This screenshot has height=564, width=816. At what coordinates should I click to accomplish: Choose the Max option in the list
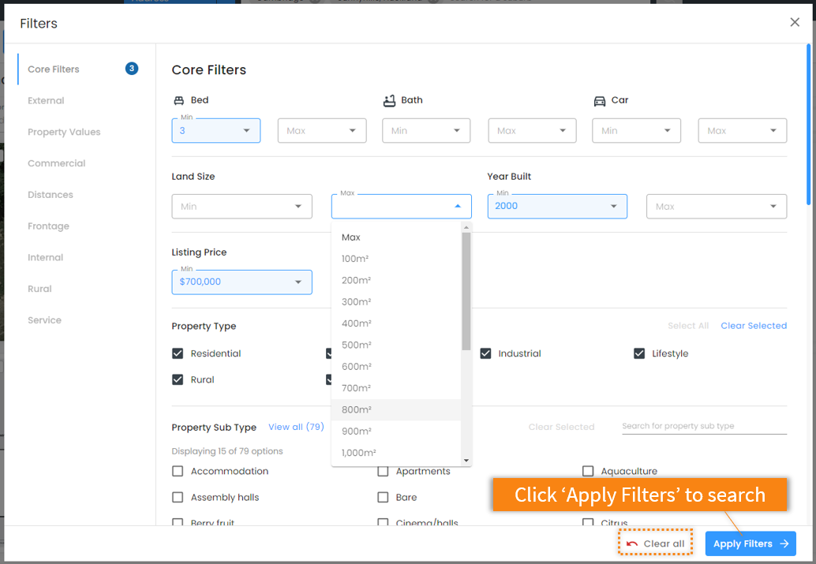396,237
